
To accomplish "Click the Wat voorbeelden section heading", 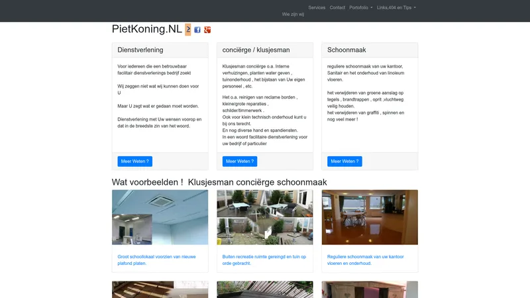I will (x=219, y=182).
